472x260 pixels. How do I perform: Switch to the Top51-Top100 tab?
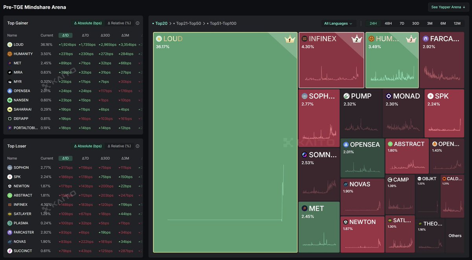click(x=222, y=24)
